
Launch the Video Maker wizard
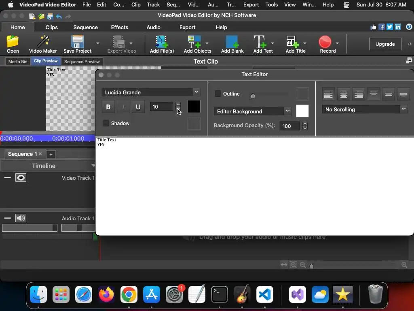click(x=43, y=44)
